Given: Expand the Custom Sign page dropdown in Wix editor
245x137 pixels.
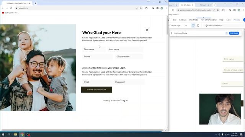Looking at the screenshot, I should [186, 25].
